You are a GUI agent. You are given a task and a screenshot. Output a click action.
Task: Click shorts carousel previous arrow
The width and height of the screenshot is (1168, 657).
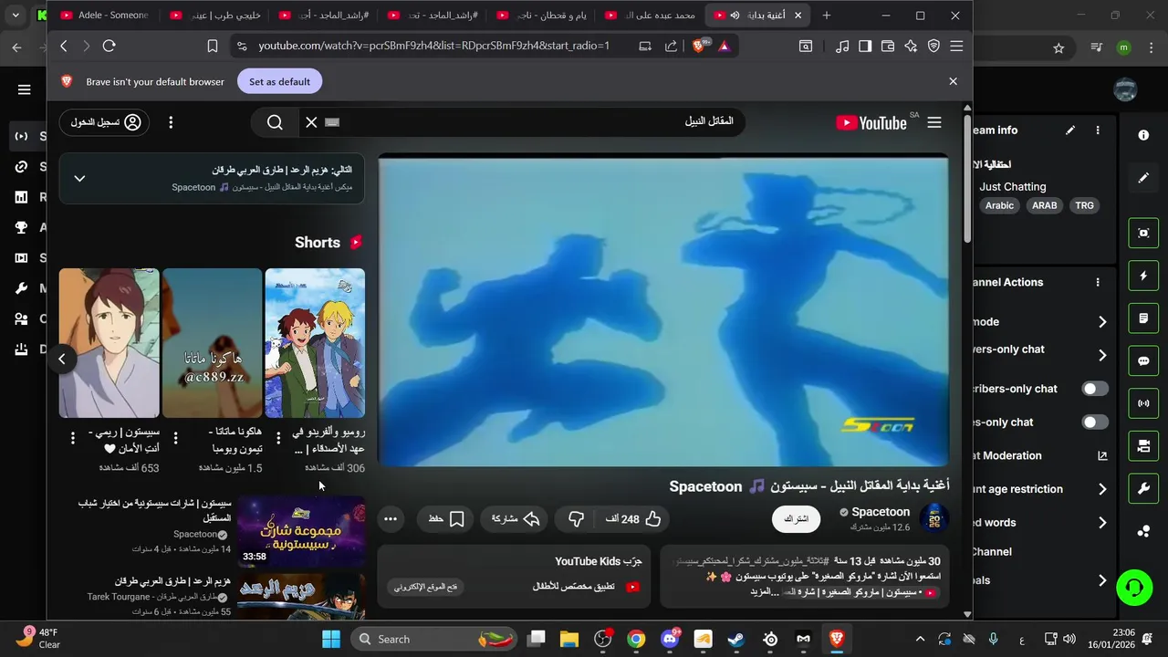tap(62, 359)
